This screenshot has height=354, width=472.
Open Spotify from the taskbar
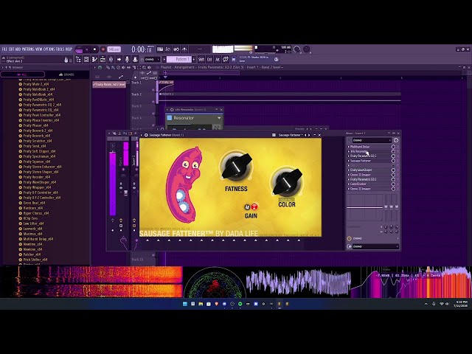pyautogui.click(x=240, y=304)
